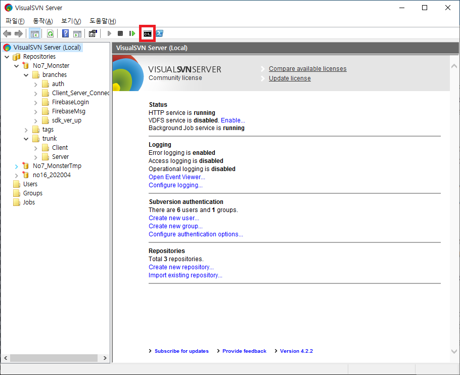Open Help with the question mark icon

(x=65, y=33)
